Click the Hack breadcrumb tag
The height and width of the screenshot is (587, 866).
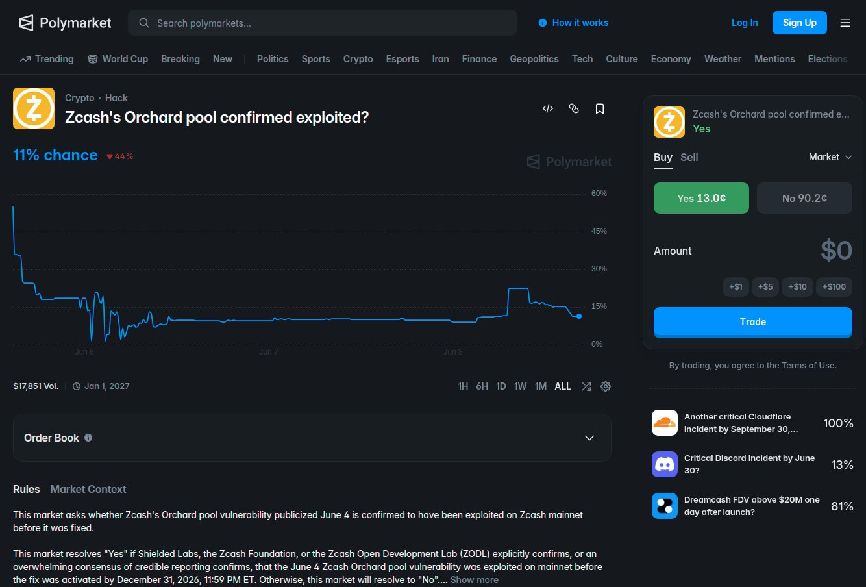pos(116,98)
